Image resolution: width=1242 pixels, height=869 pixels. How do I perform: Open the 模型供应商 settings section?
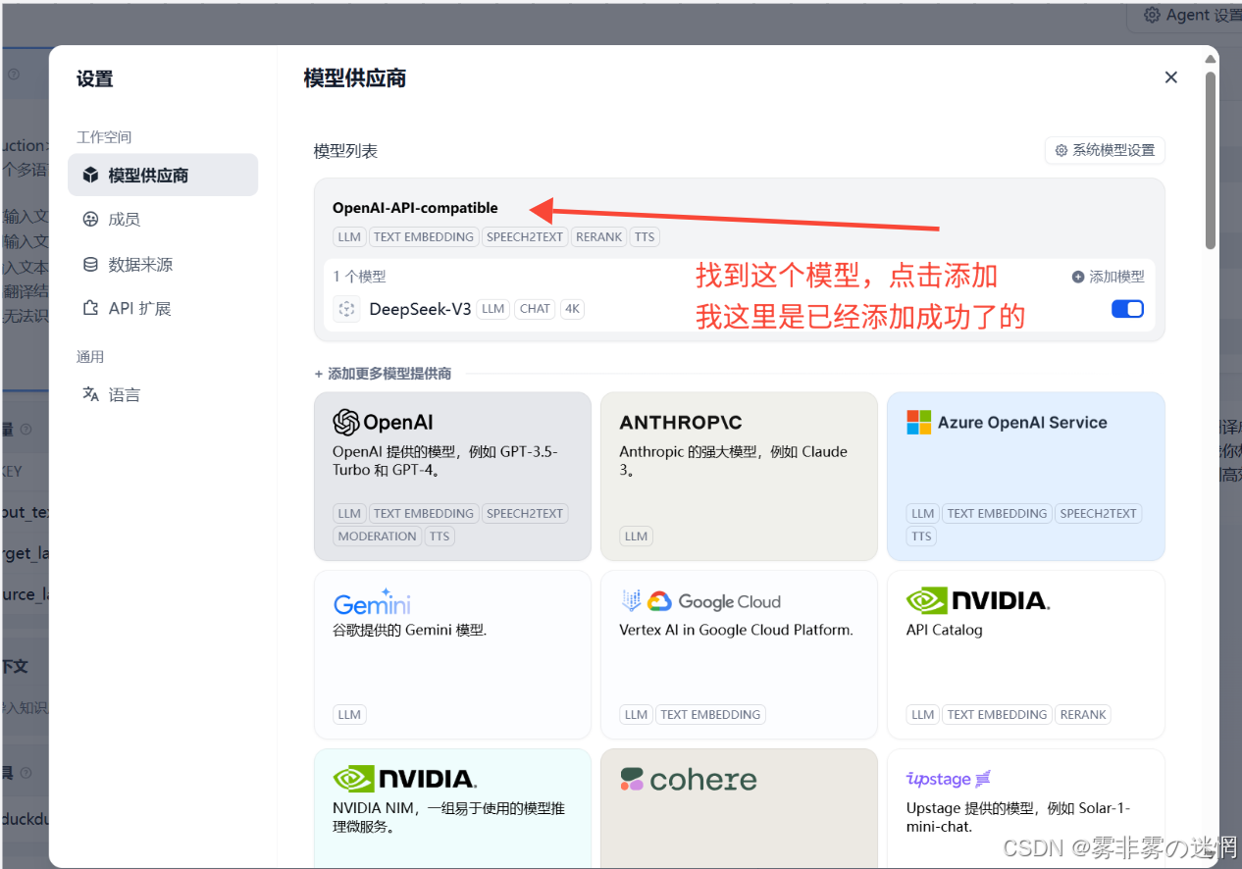(x=163, y=176)
